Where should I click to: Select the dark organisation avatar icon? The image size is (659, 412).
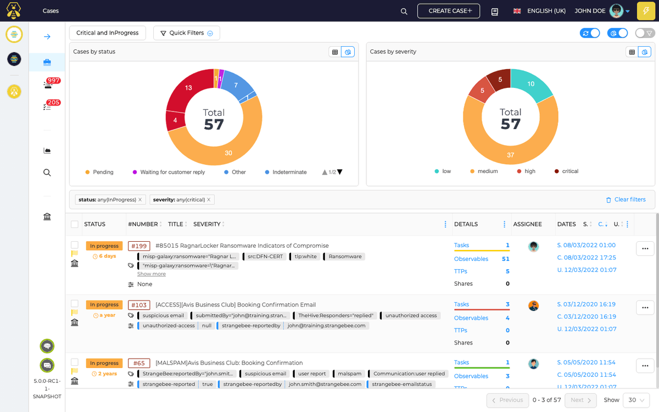point(14,59)
